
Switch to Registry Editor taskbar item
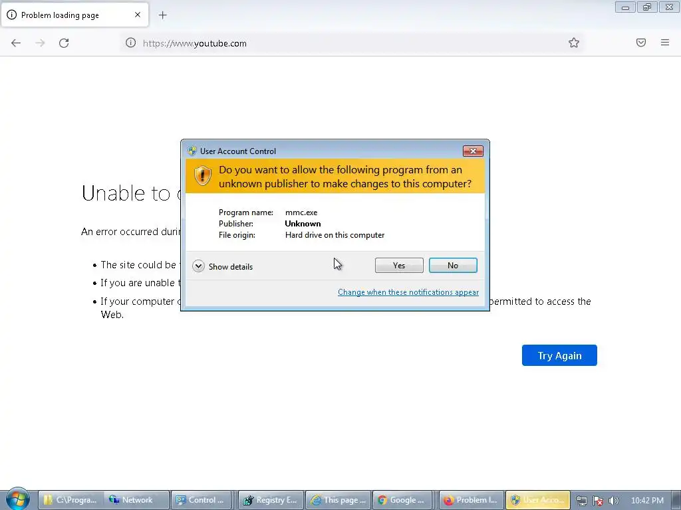point(271,500)
